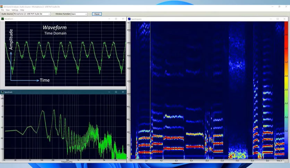Minimize the Waveform sub-window
290x168 pixels.
(x=109, y=19)
